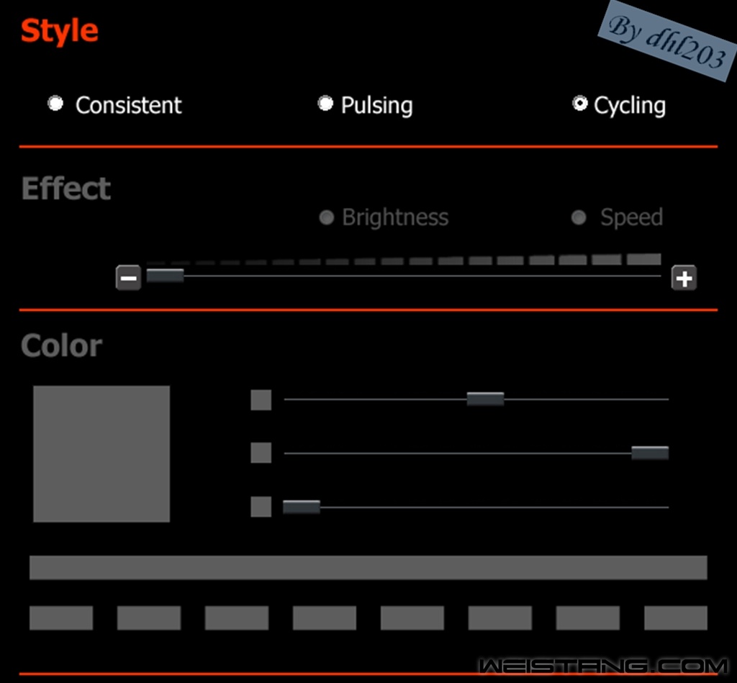
Task: Select the Pulsing style radio button
Action: (x=325, y=104)
